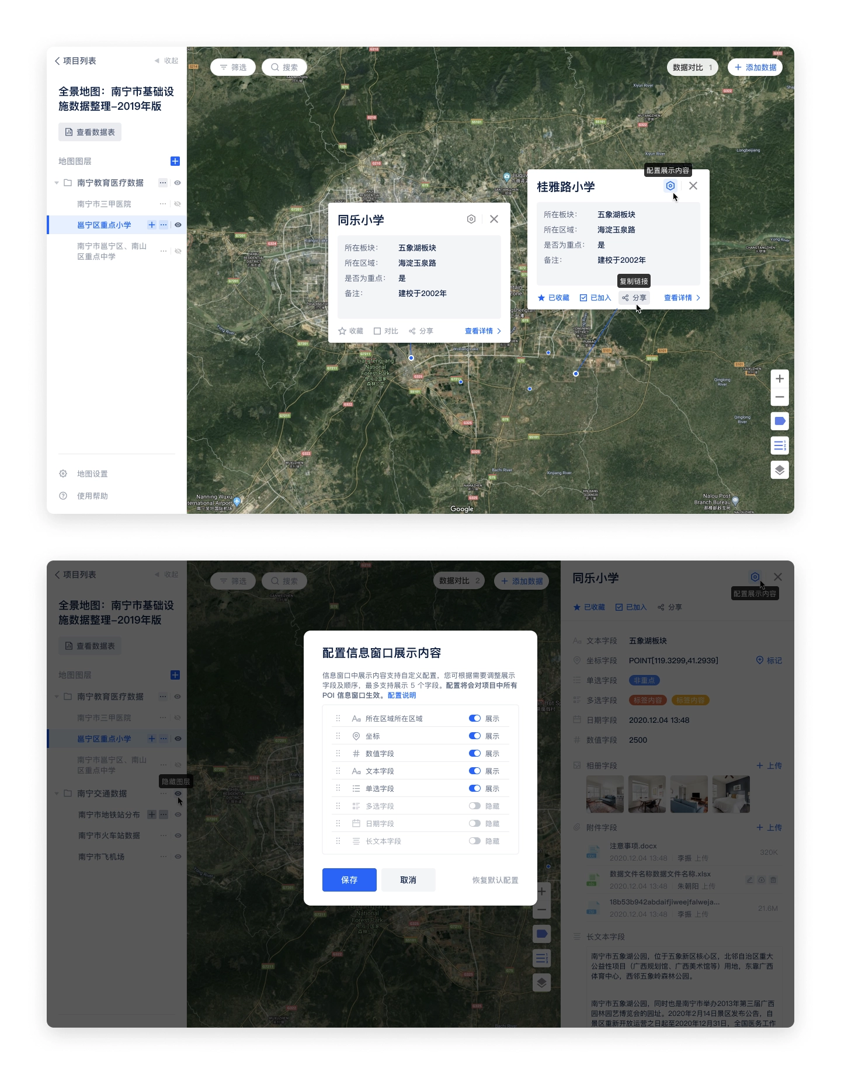Open the 地图设置 menu item
Screen dimensions: 841x1086
coord(92,474)
